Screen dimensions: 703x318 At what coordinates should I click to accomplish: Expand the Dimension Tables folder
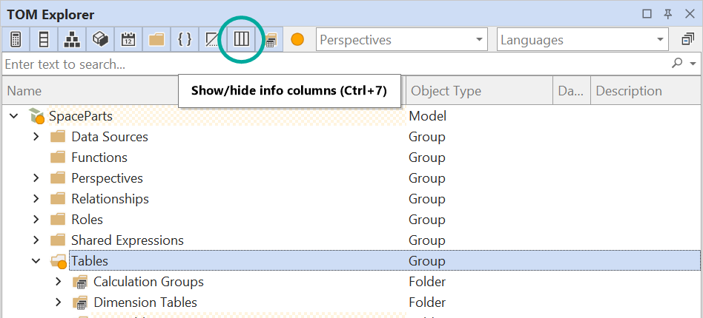coord(58,302)
